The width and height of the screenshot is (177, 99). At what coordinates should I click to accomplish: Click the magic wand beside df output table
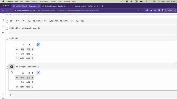point(38,45)
